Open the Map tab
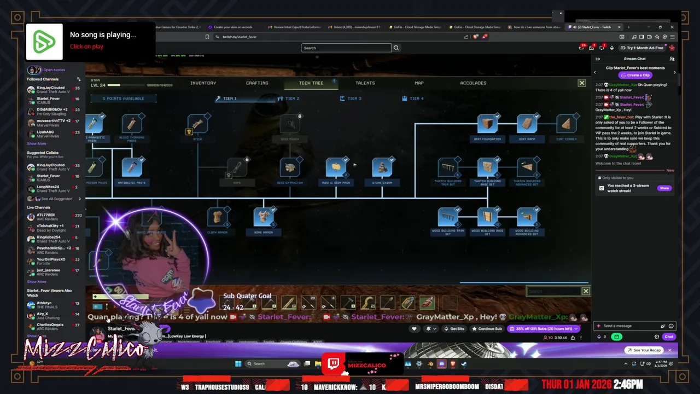Screen dimensions: 700x394 click(419, 83)
